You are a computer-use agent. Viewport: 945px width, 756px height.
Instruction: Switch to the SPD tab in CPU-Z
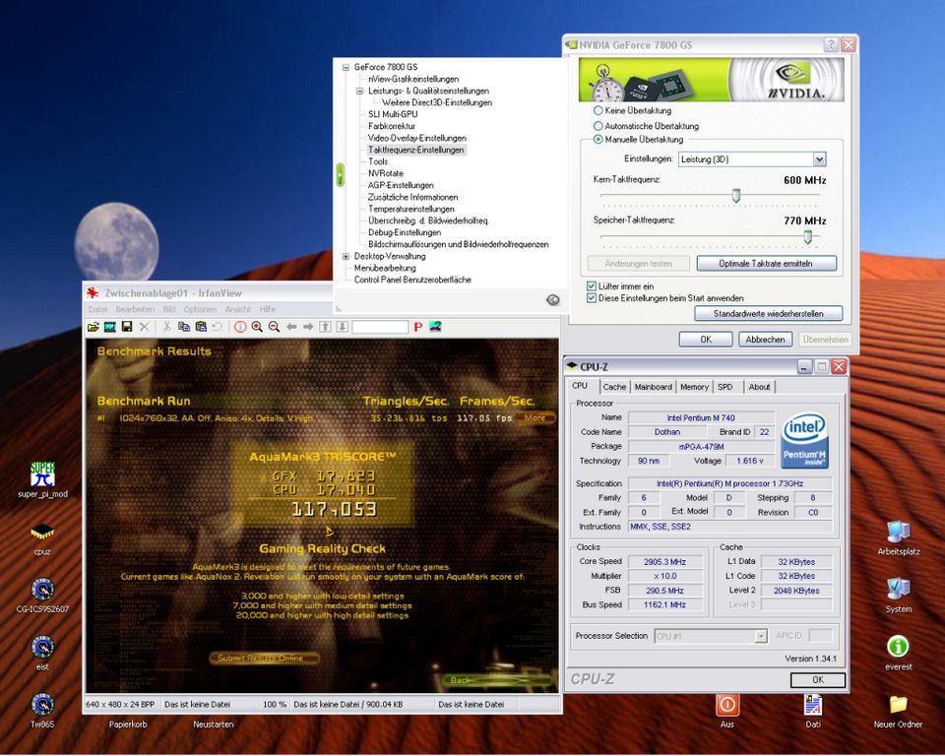pyautogui.click(x=725, y=387)
